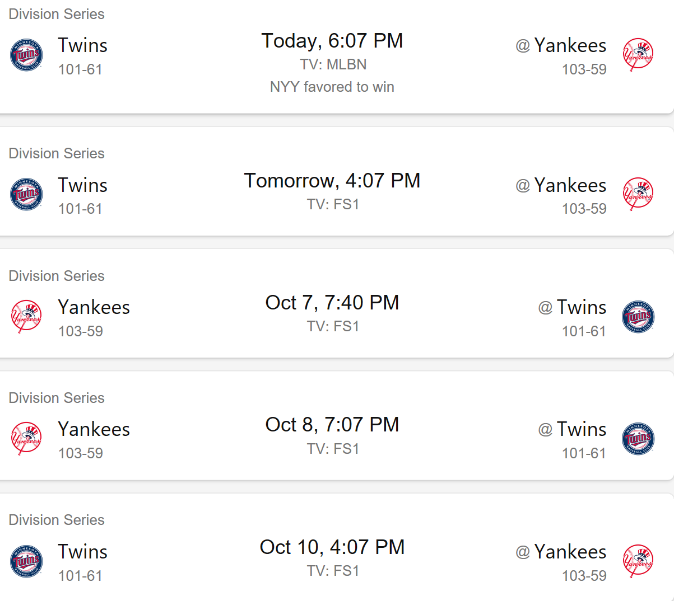This screenshot has width=674, height=601.
Task: Open the Oct 8, 7:07 PM game
Action: pyautogui.click(x=332, y=425)
